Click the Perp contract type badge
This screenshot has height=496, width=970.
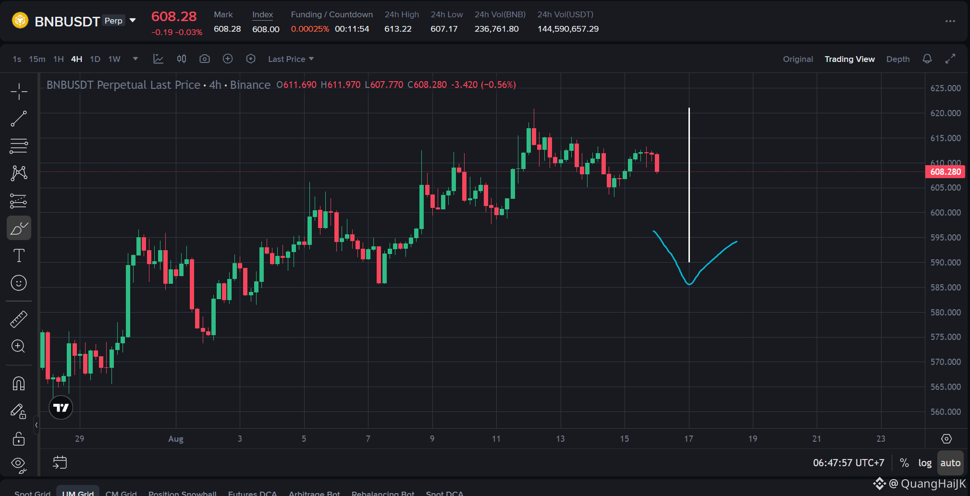[x=114, y=21]
